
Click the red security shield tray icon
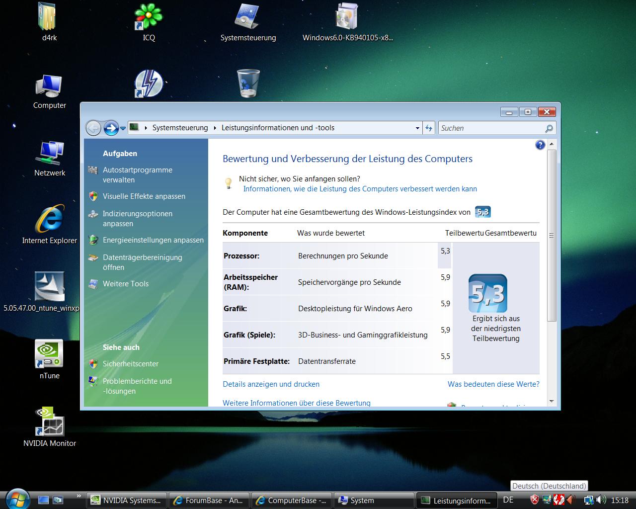[535, 500]
